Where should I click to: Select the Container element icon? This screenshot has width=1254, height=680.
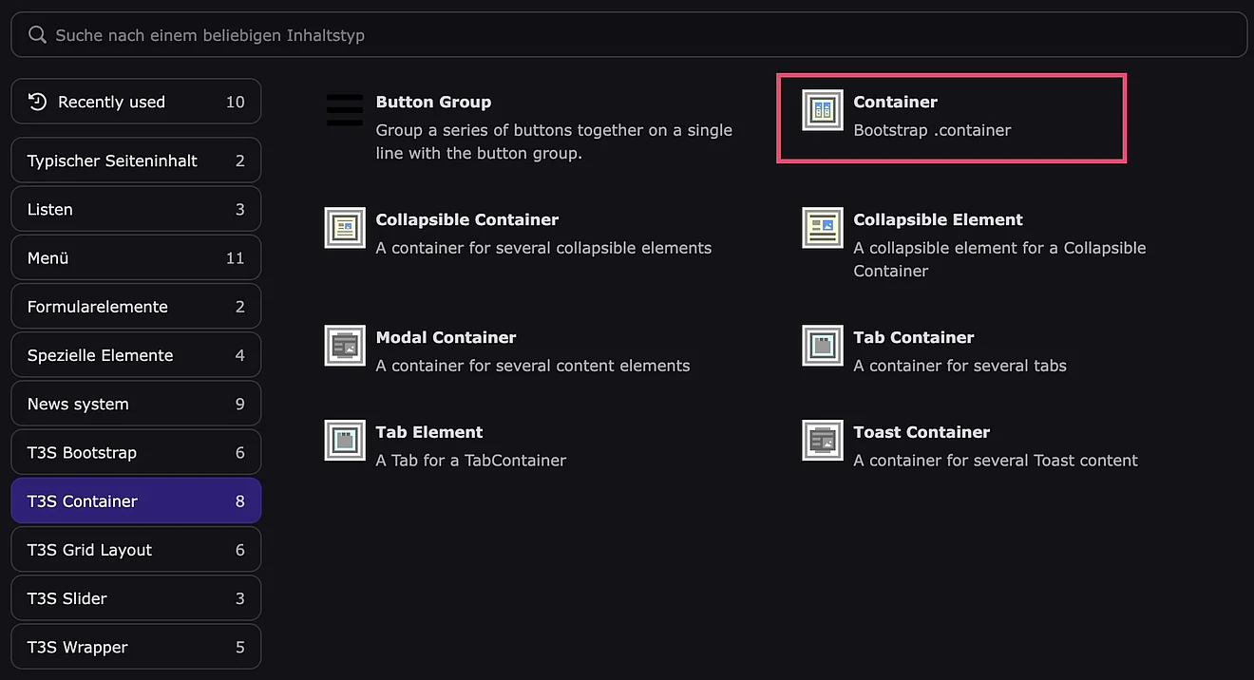(822, 110)
